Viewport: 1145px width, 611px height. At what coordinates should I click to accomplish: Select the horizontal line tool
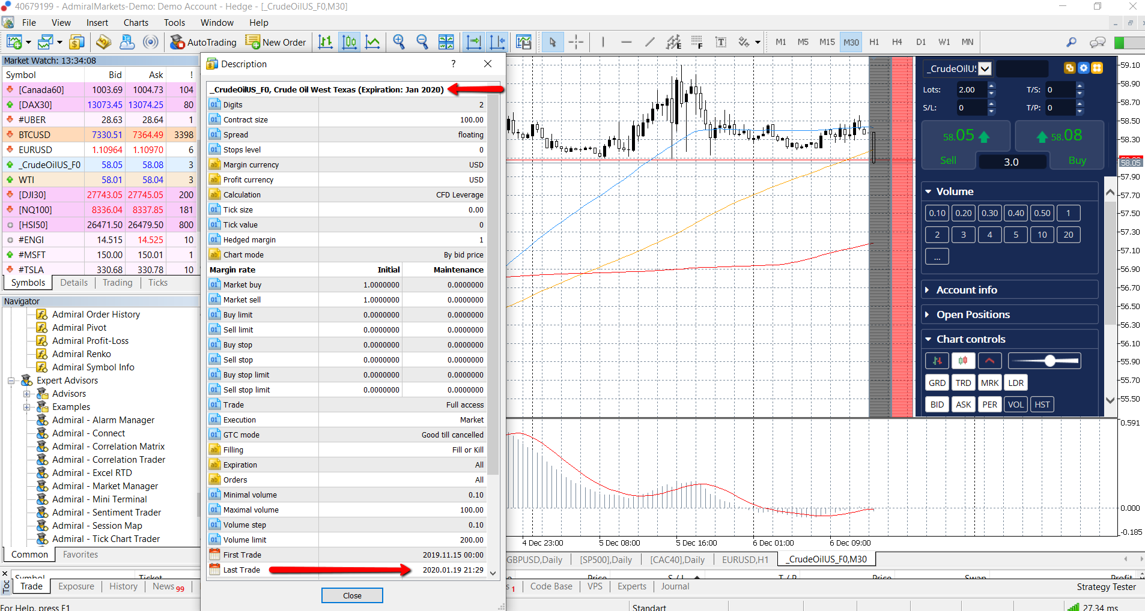(x=626, y=42)
